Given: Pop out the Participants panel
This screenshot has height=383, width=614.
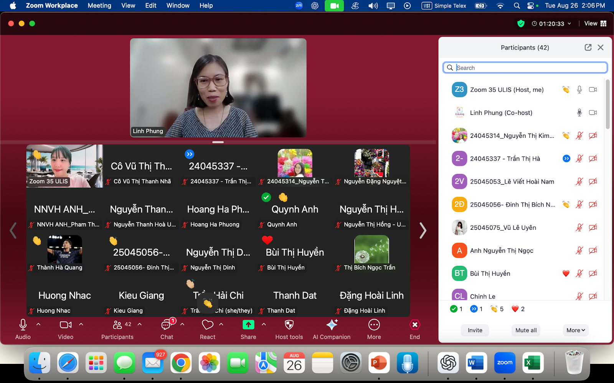Looking at the screenshot, I should 588,47.
